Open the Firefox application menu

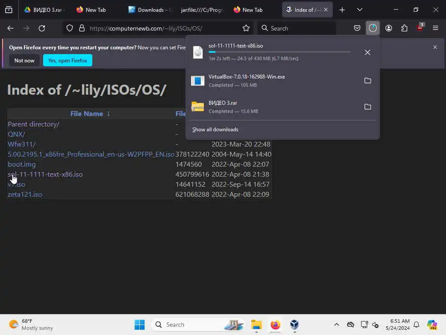point(436,28)
